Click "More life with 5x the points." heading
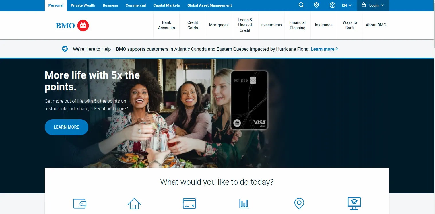 click(x=92, y=81)
